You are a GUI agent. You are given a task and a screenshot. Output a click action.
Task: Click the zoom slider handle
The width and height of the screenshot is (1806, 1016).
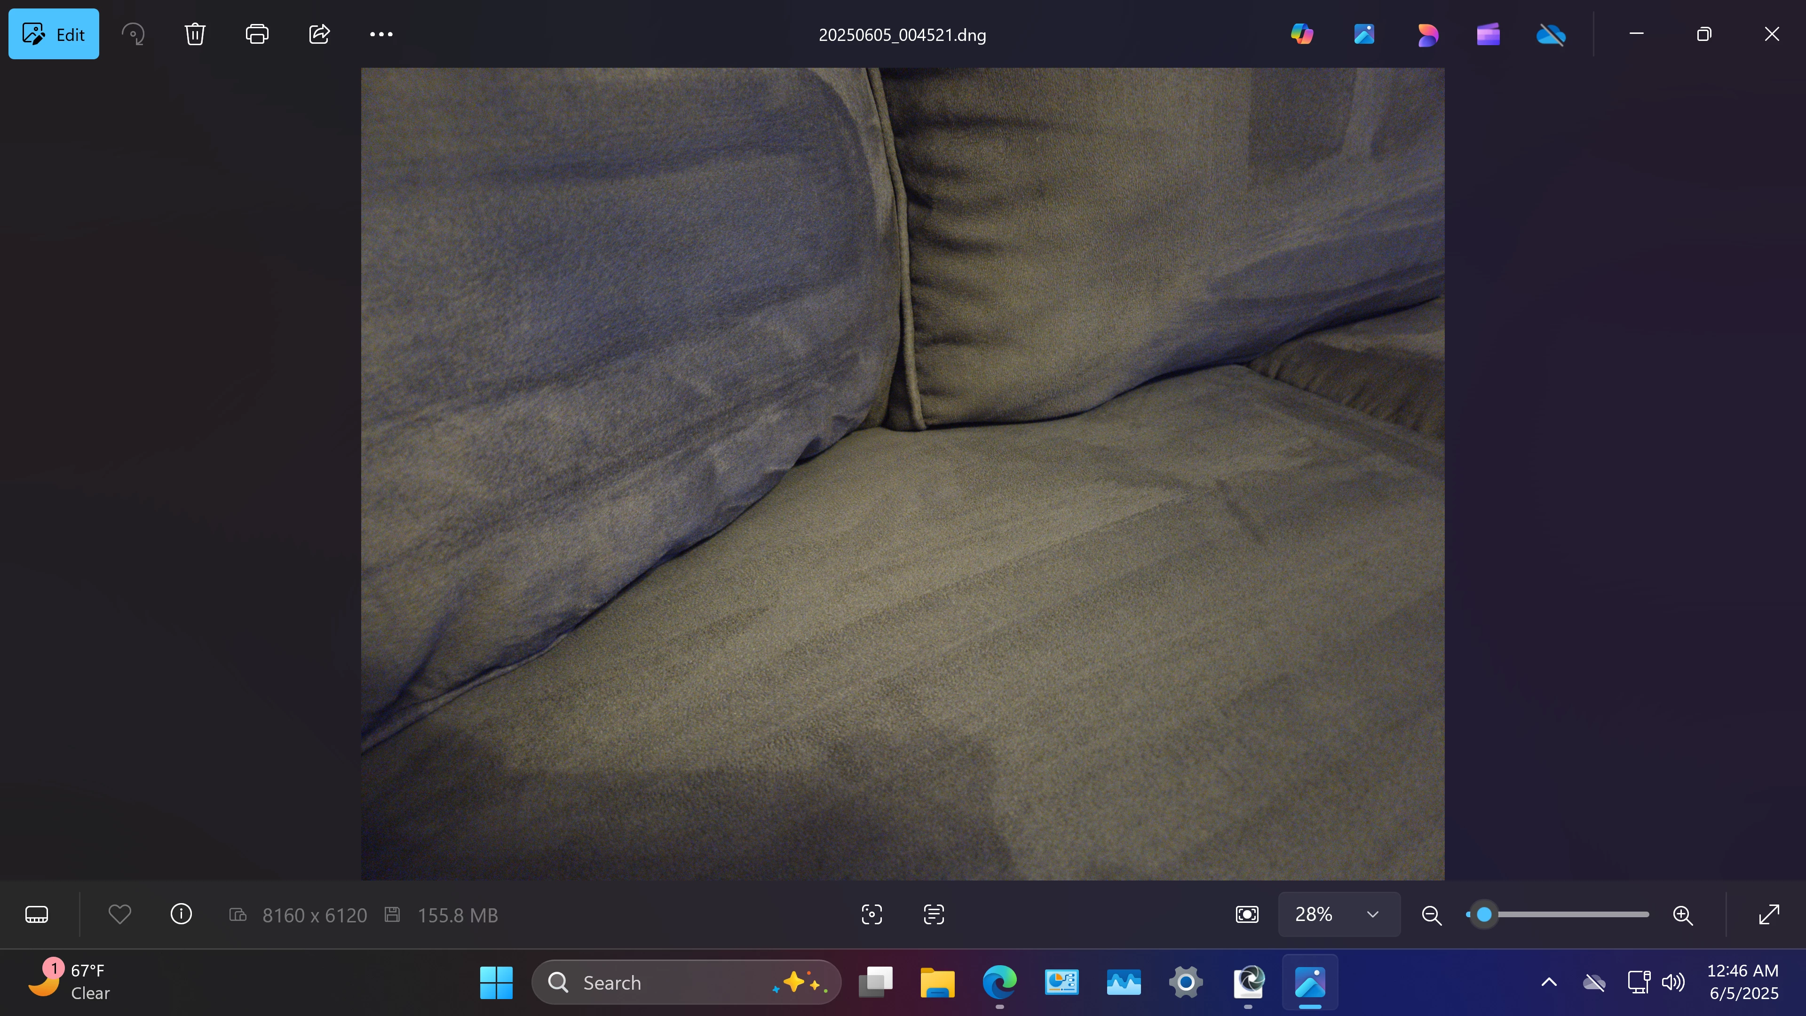(1483, 914)
